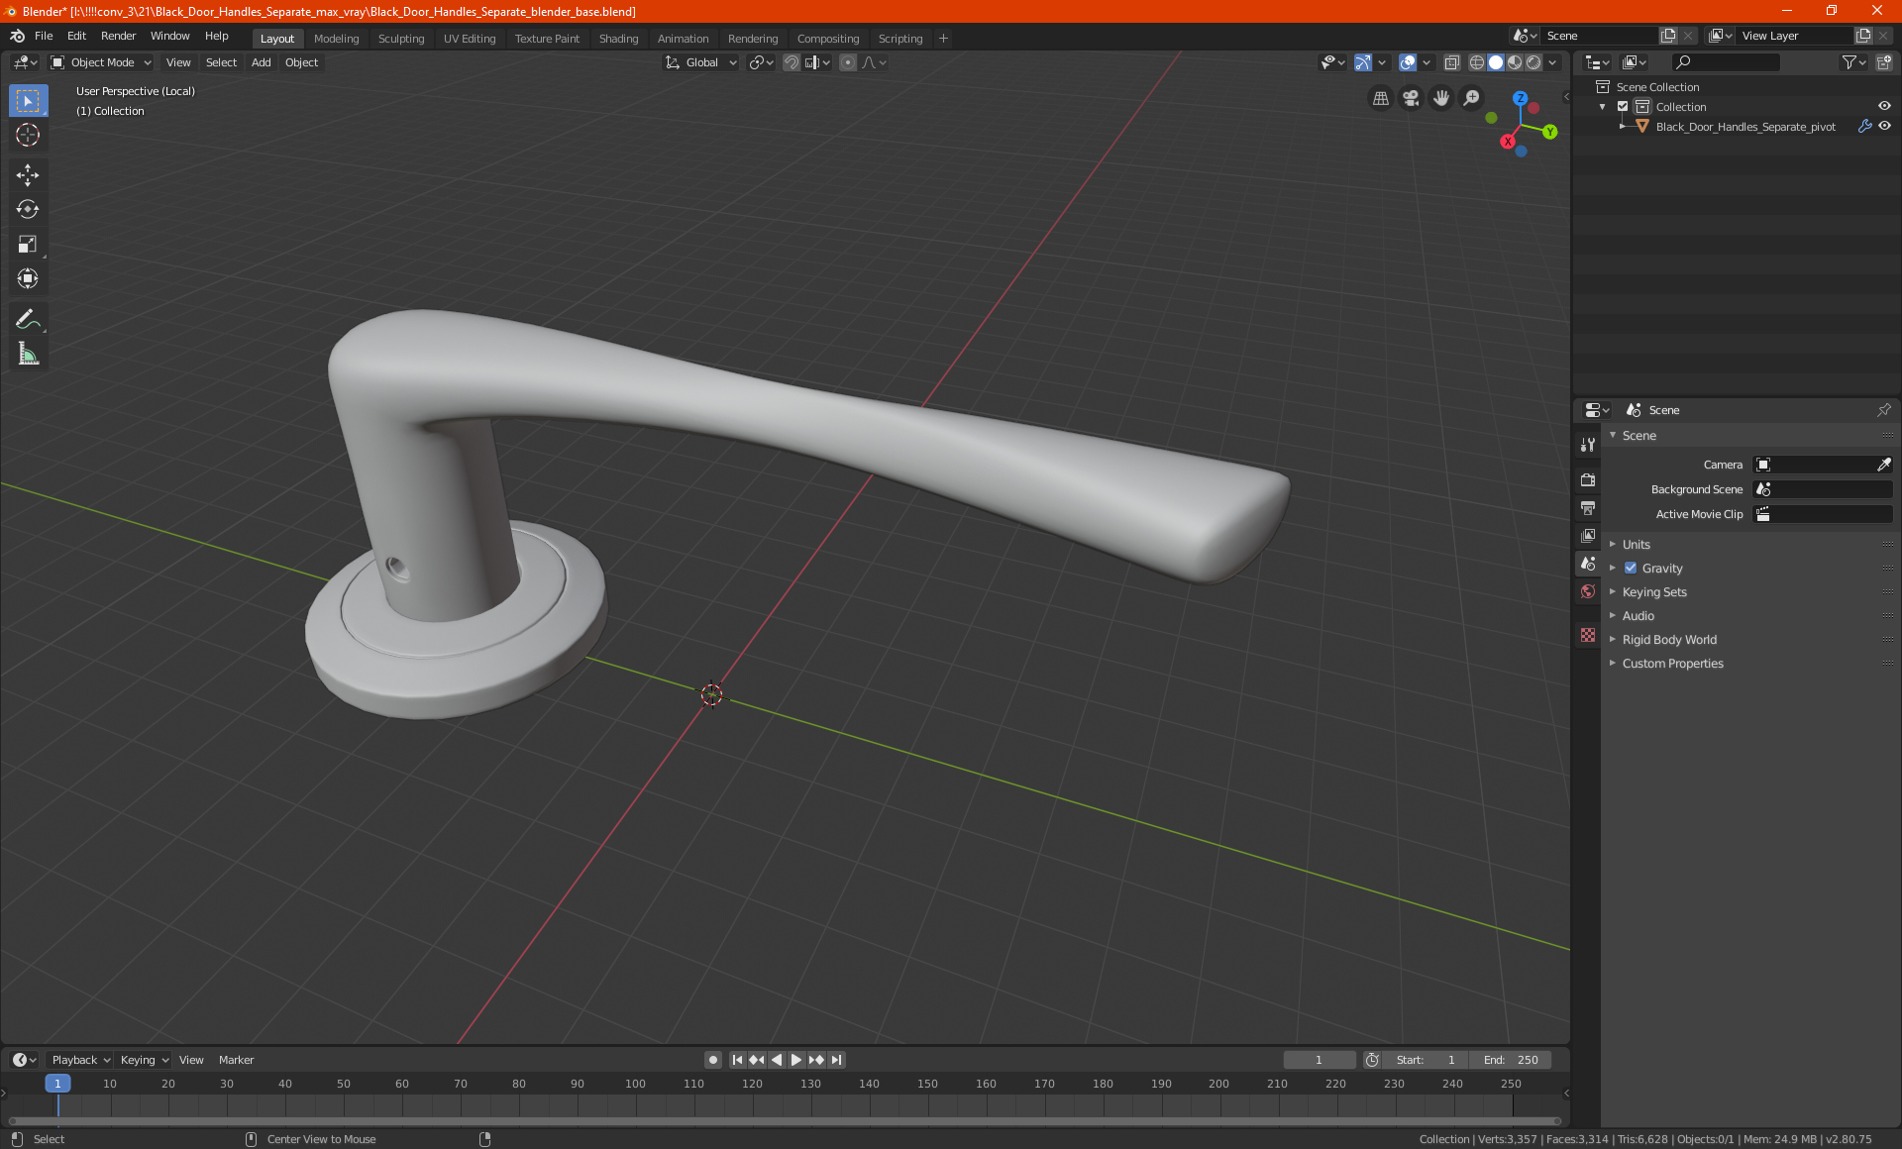Expand the Keying Sets panel
This screenshot has width=1902, height=1149.
click(x=1654, y=592)
